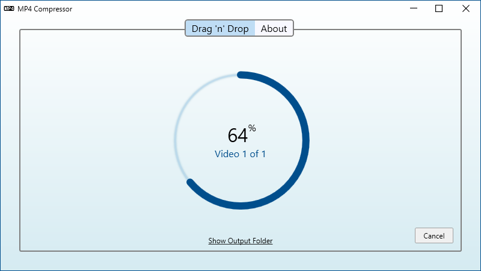Close the MP4 Compressor window
Image resolution: width=481 pixels, height=271 pixels.
pos(465,8)
